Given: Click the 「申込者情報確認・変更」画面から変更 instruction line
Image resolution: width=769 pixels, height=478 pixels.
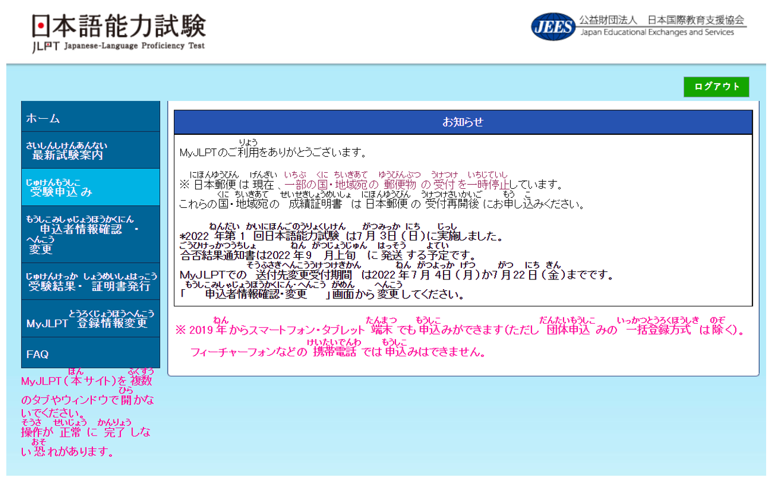Looking at the screenshot, I should coord(322,291).
